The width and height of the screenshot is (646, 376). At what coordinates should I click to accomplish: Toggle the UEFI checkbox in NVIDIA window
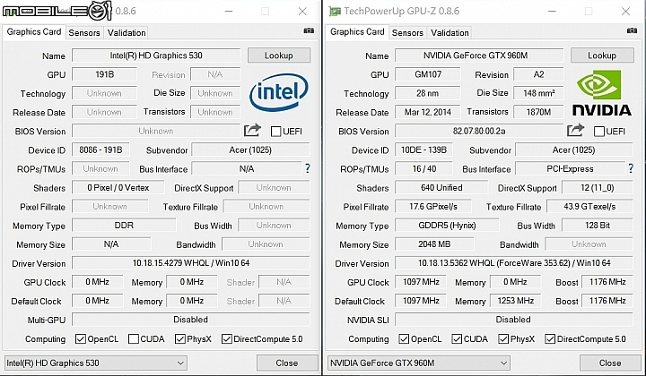tap(599, 132)
